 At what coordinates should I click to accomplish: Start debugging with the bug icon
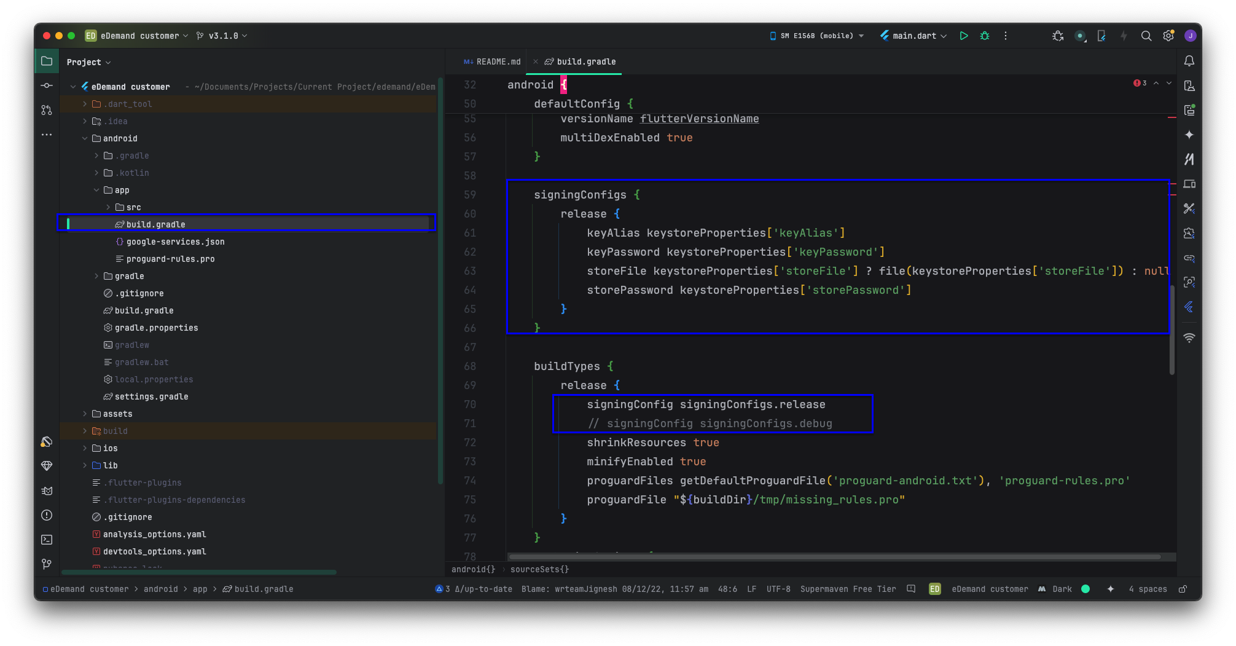coord(985,36)
